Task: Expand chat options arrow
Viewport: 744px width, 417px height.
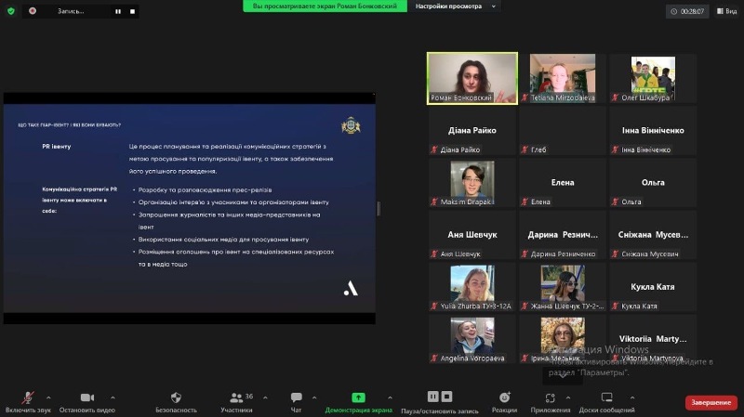Action: tap(314, 397)
